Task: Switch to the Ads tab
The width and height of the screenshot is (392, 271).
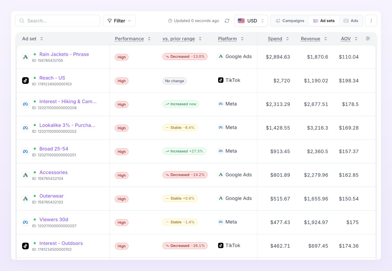Action: (351, 21)
